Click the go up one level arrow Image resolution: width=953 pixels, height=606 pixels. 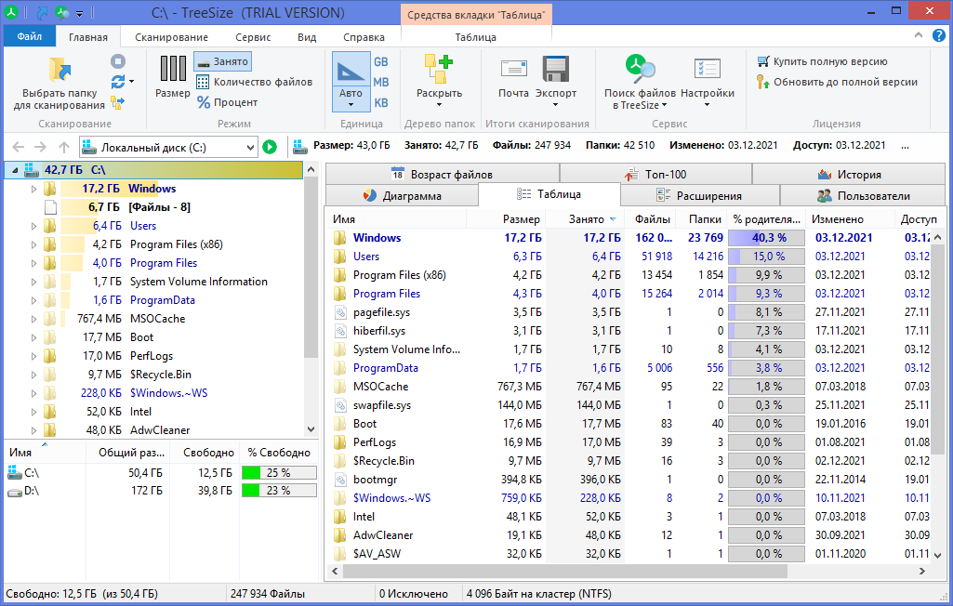(64, 147)
